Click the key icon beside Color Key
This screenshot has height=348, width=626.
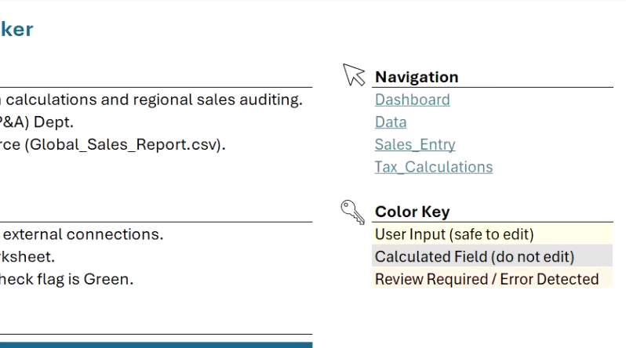click(353, 212)
